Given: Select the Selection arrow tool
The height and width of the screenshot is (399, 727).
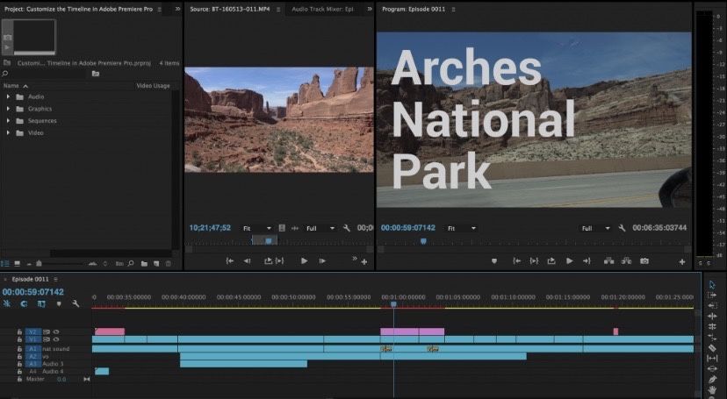Looking at the screenshot, I should pyautogui.click(x=712, y=284).
